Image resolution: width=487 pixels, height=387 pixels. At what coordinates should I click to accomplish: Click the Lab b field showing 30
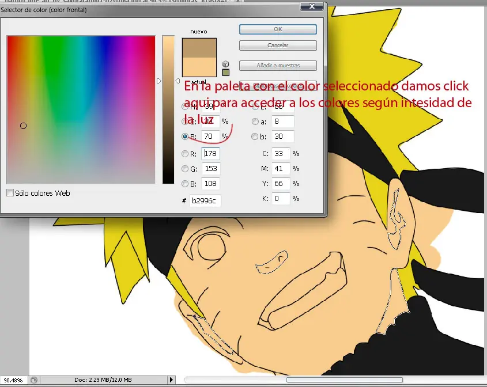point(282,136)
